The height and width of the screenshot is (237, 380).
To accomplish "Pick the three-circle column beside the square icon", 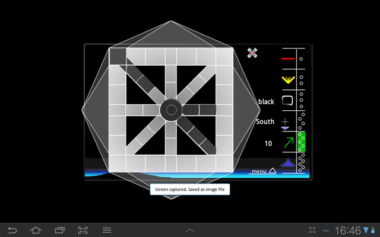I will pos(301,100).
